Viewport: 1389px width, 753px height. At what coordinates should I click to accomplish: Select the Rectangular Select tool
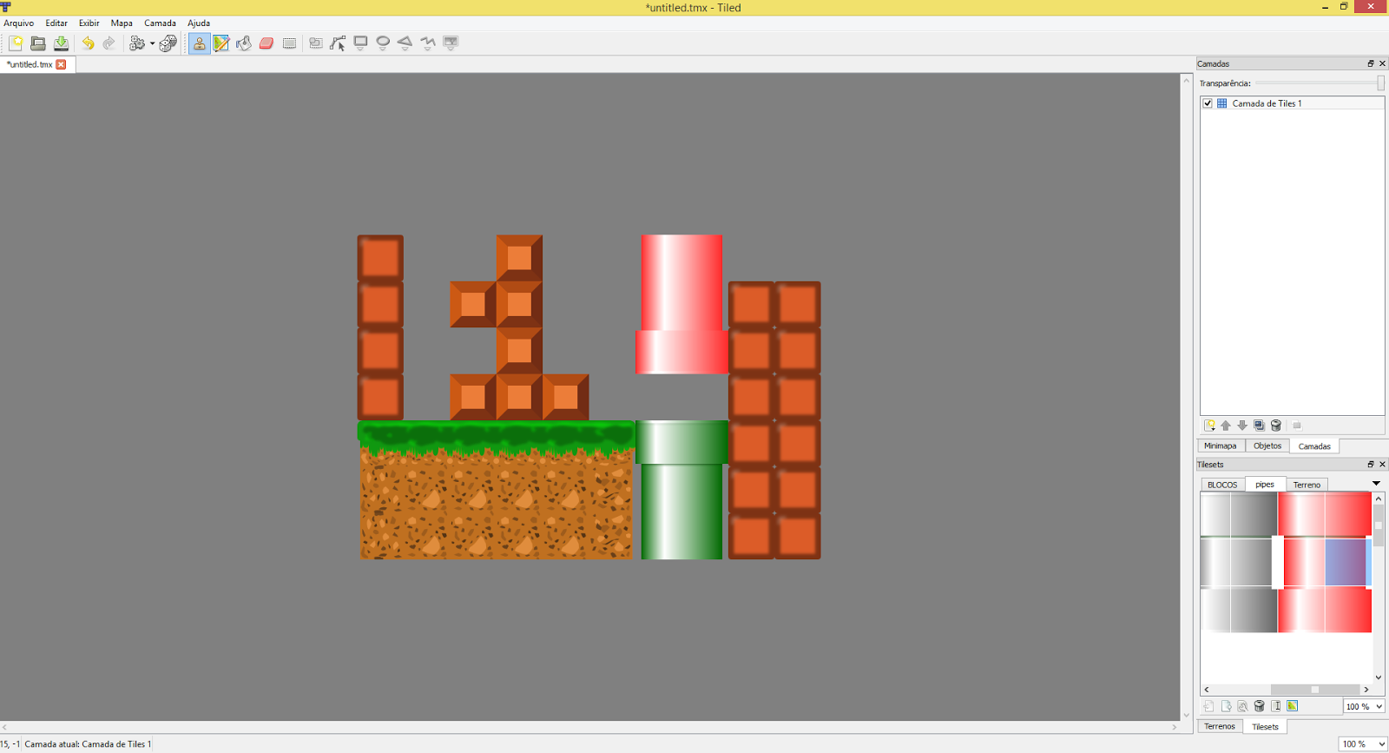[x=289, y=43]
